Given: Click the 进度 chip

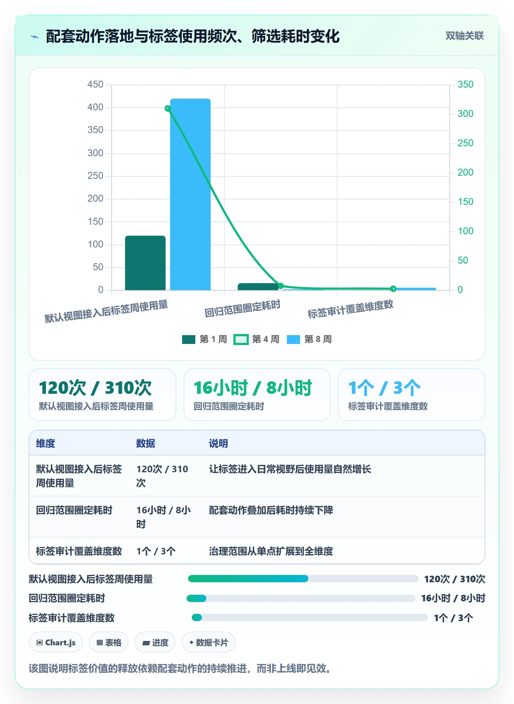Looking at the screenshot, I should [x=155, y=642].
